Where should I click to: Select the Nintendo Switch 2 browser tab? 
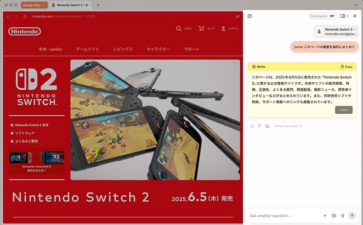click(70, 5)
